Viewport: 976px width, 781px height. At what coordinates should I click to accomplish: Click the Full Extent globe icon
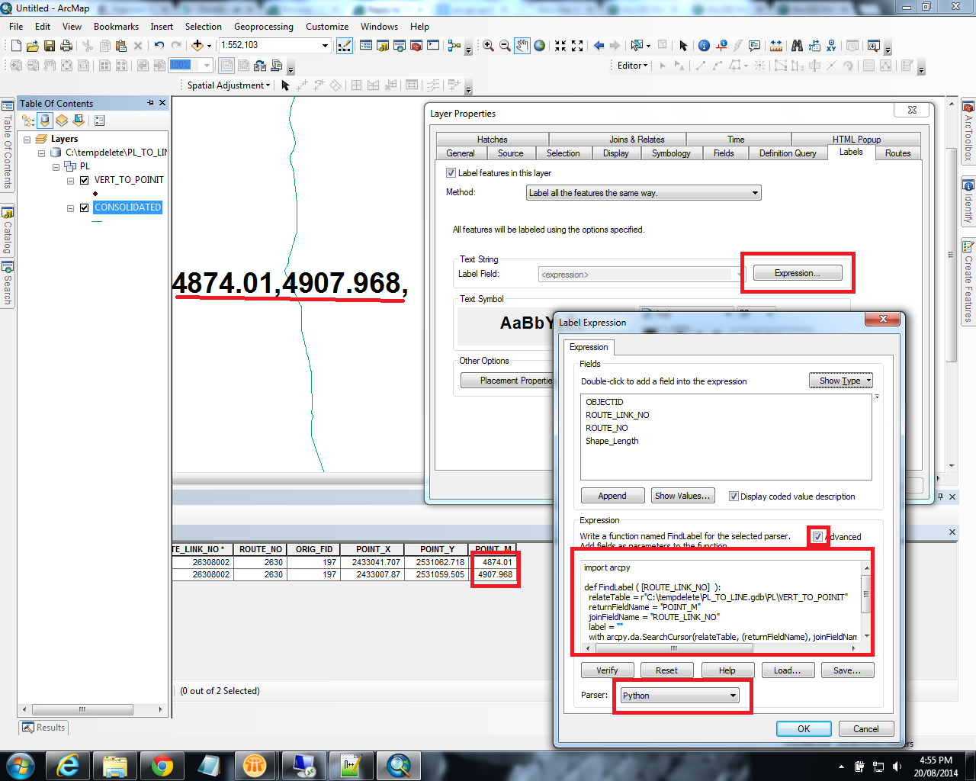tap(540, 46)
